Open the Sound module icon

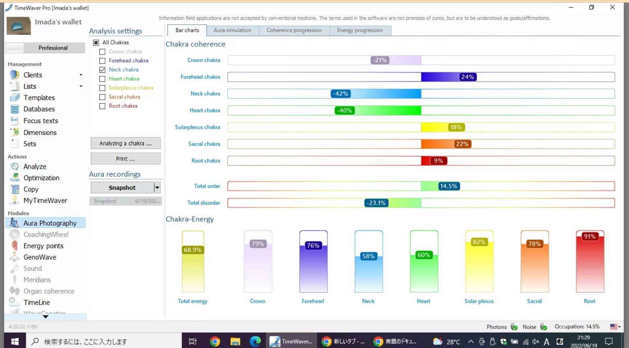pyautogui.click(x=15, y=268)
